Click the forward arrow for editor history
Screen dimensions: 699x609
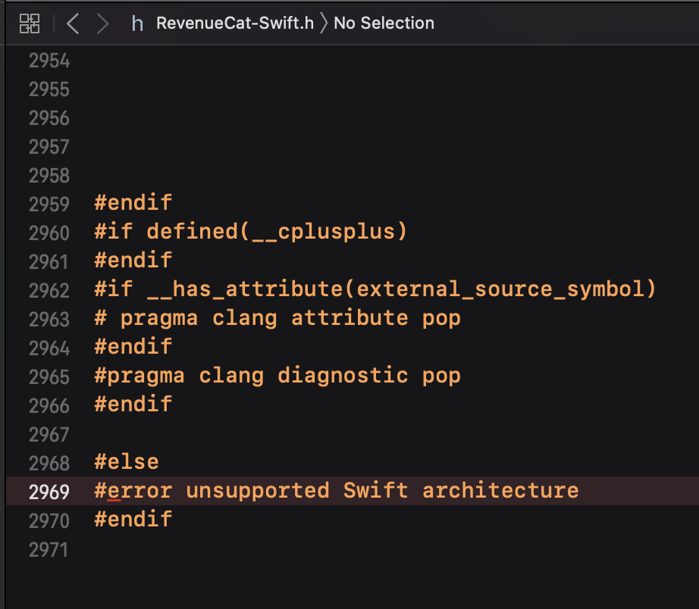pyautogui.click(x=102, y=23)
